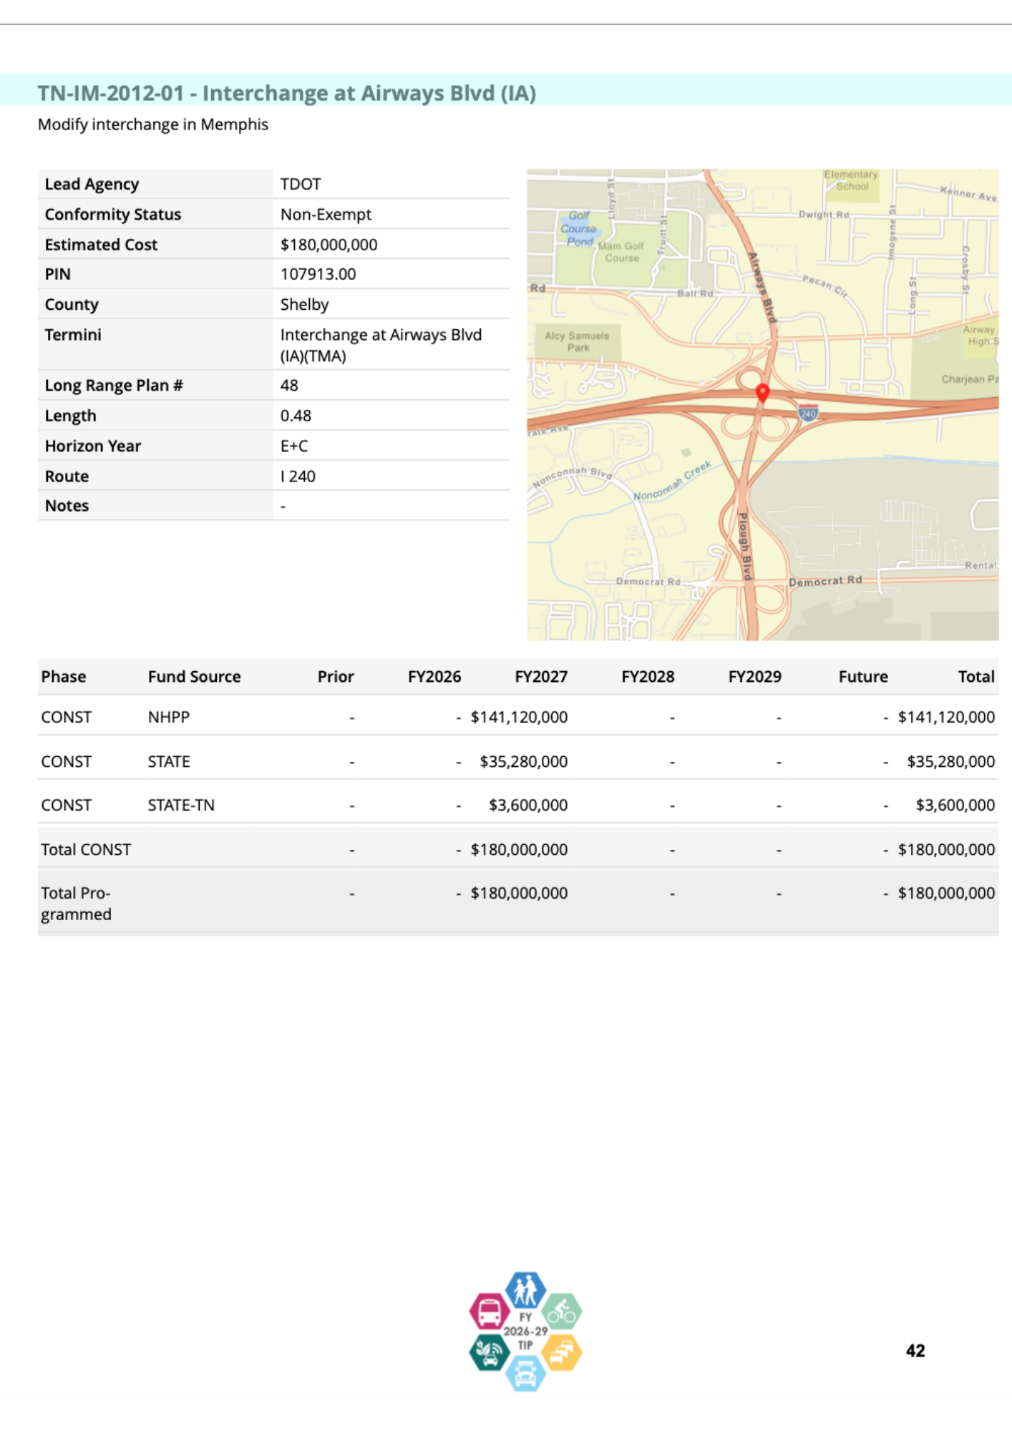
Task: Select the dark teal leaf hexagon icon
Action: 490,1352
